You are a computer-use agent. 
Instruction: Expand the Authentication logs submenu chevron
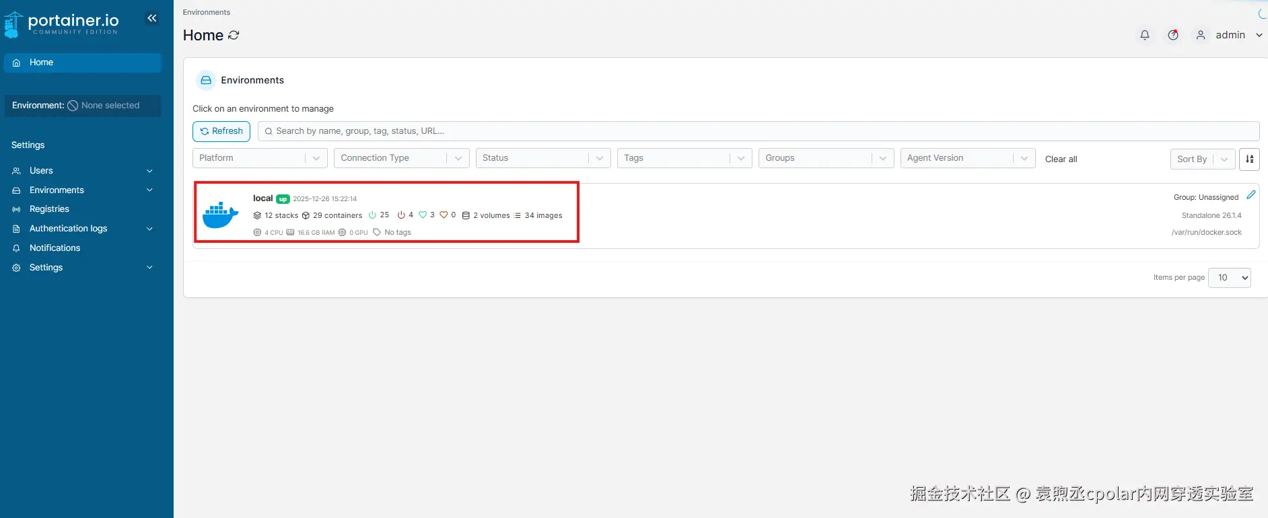click(x=149, y=229)
